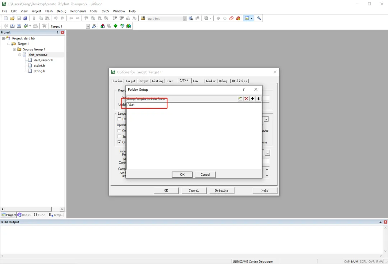
Task: Add new include path in Folder Setup
Action: (x=240, y=99)
